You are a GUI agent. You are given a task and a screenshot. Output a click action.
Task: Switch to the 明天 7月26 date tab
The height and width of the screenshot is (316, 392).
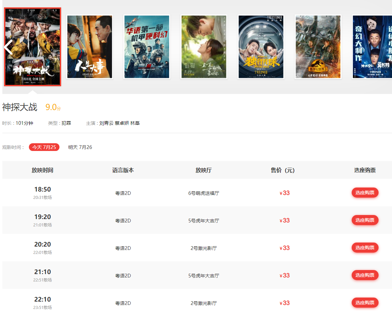pyautogui.click(x=80, y=147)
